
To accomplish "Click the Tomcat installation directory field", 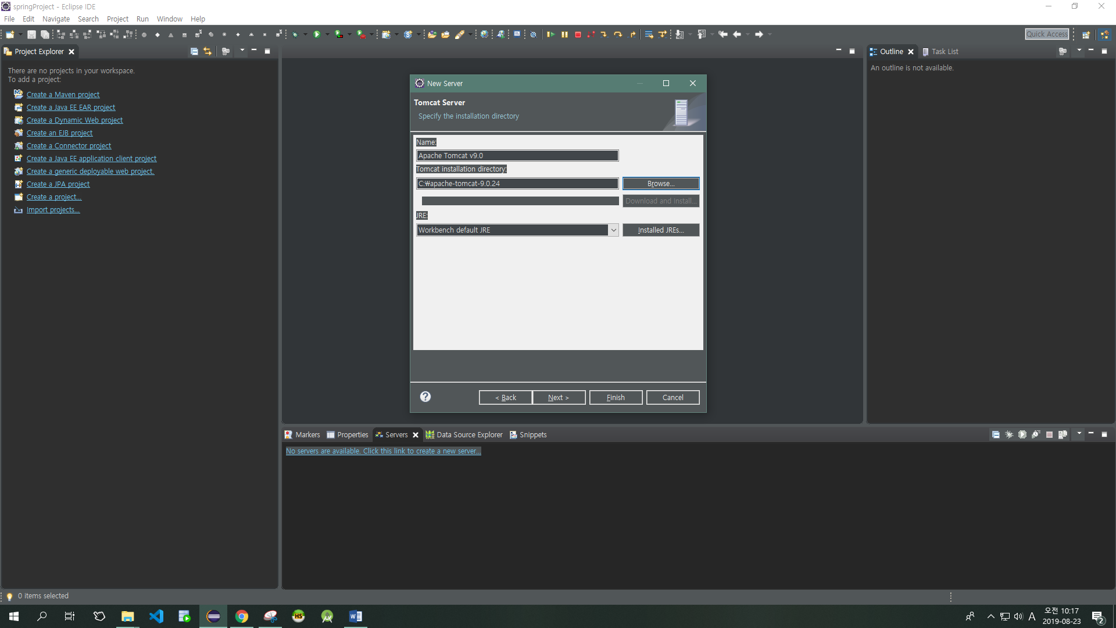I will point(517,184).
